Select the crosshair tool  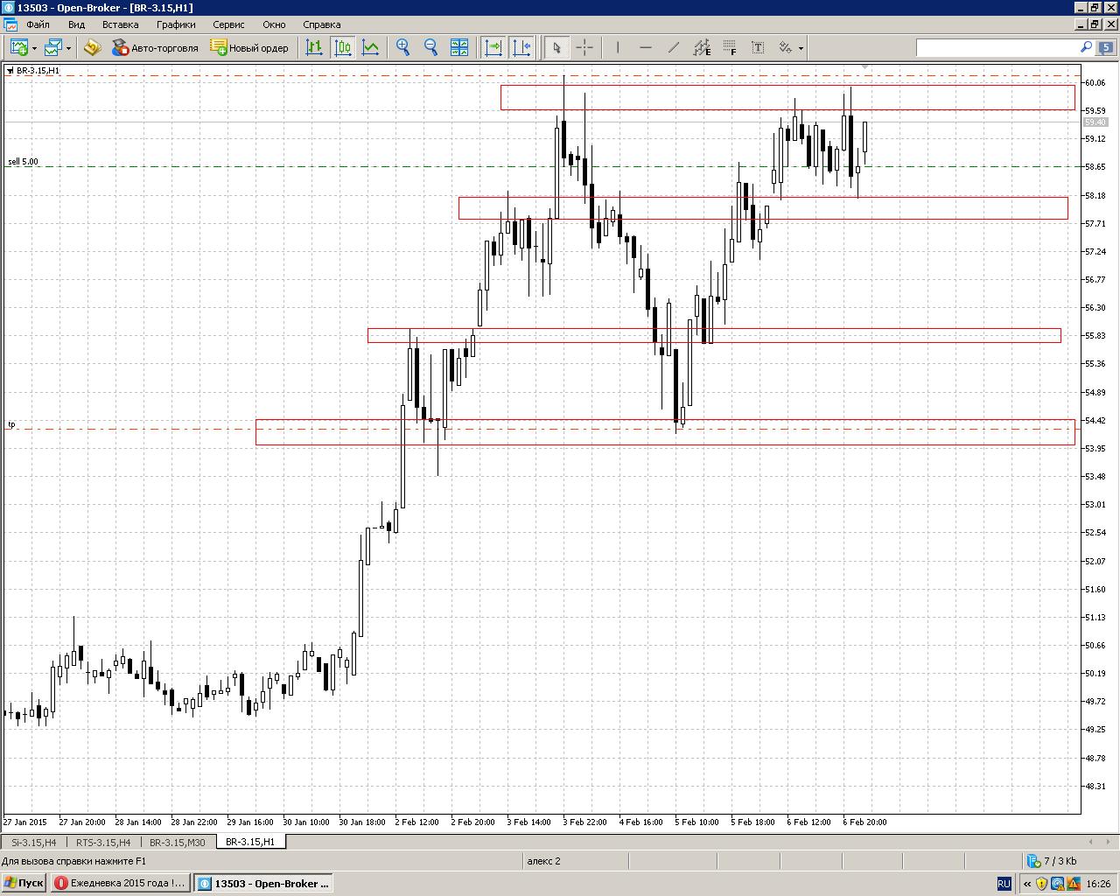coord(584,48)
